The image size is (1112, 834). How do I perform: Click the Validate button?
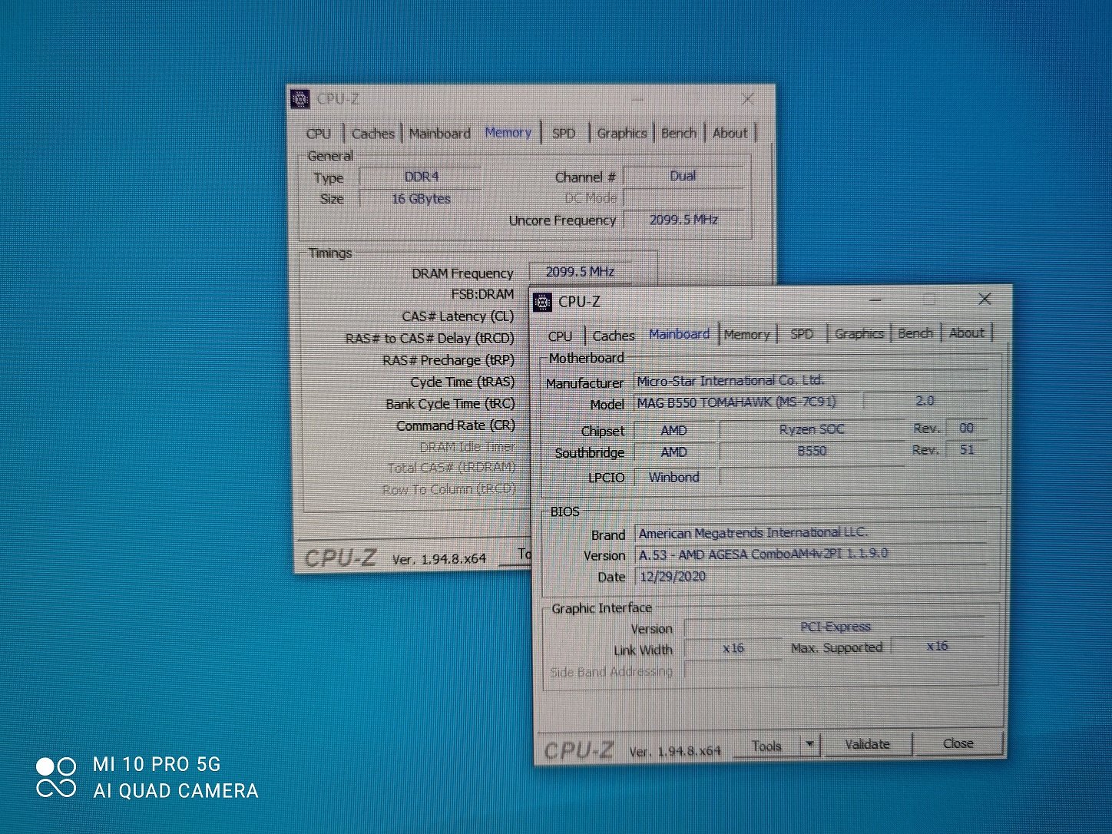[x=867, y=744]
